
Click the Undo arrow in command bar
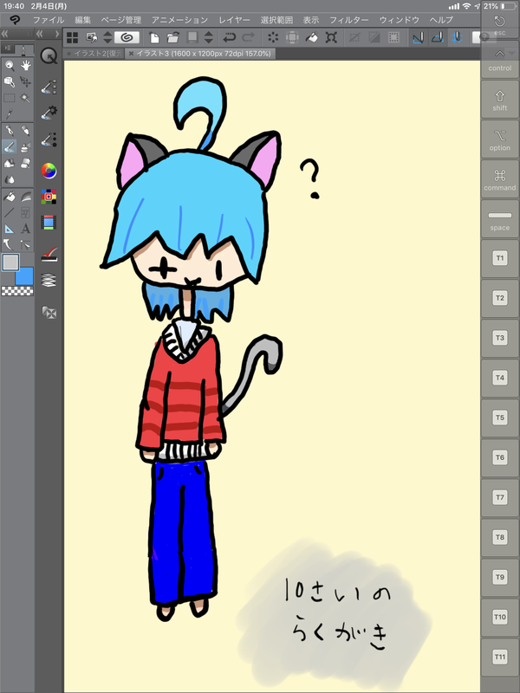tap(229, 37)
